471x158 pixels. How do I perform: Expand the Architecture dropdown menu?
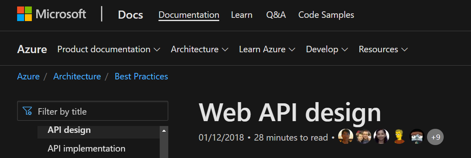200,49
